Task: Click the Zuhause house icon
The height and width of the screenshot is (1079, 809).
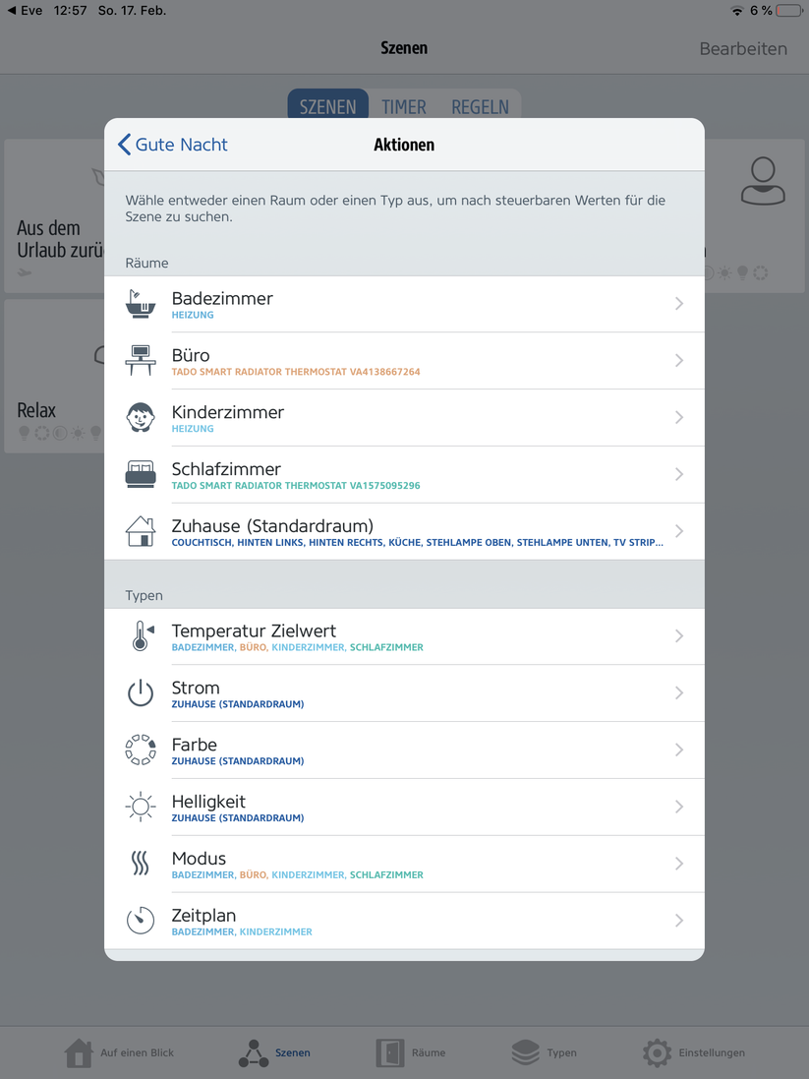Action: tap(141, 531)
